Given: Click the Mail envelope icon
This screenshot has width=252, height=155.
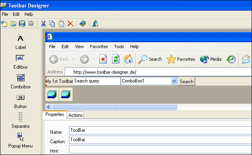Looking at the screenshot, I should pyautogui.click(x=246, y=59).
